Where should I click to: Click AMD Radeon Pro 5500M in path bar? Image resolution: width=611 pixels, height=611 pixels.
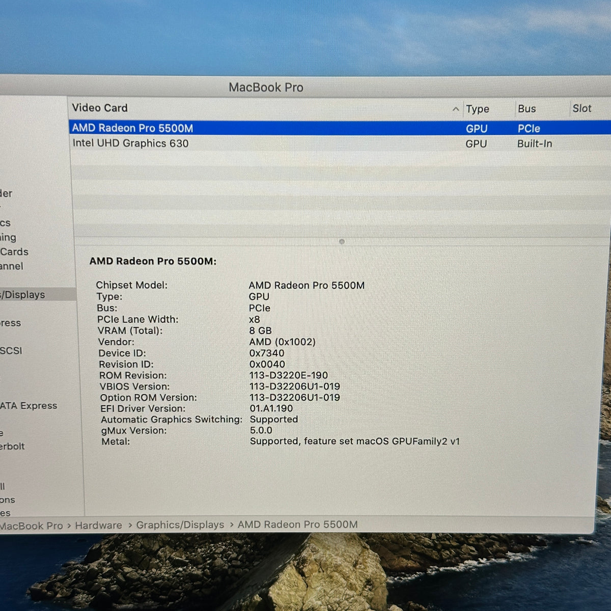298,524
